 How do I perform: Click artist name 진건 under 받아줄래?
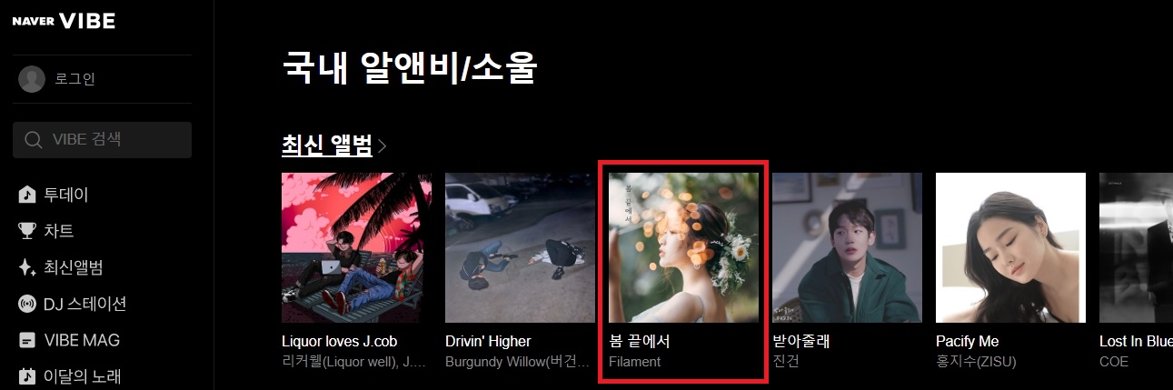785,362
